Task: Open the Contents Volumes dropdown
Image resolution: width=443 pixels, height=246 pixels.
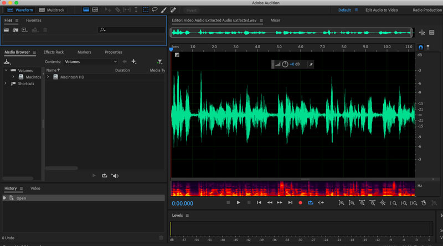Action: [91, 61]
